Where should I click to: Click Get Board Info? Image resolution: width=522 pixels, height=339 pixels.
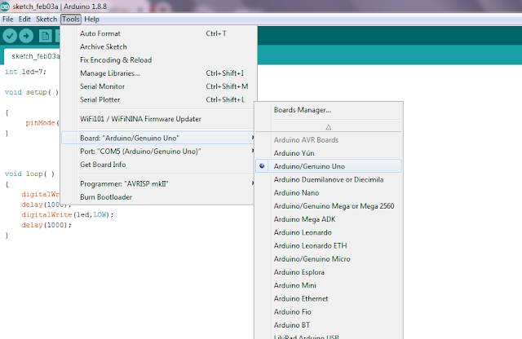pos(158,165)
